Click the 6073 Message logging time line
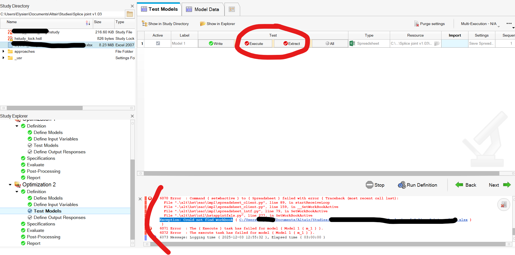515x255 pixels. (242, 237)
